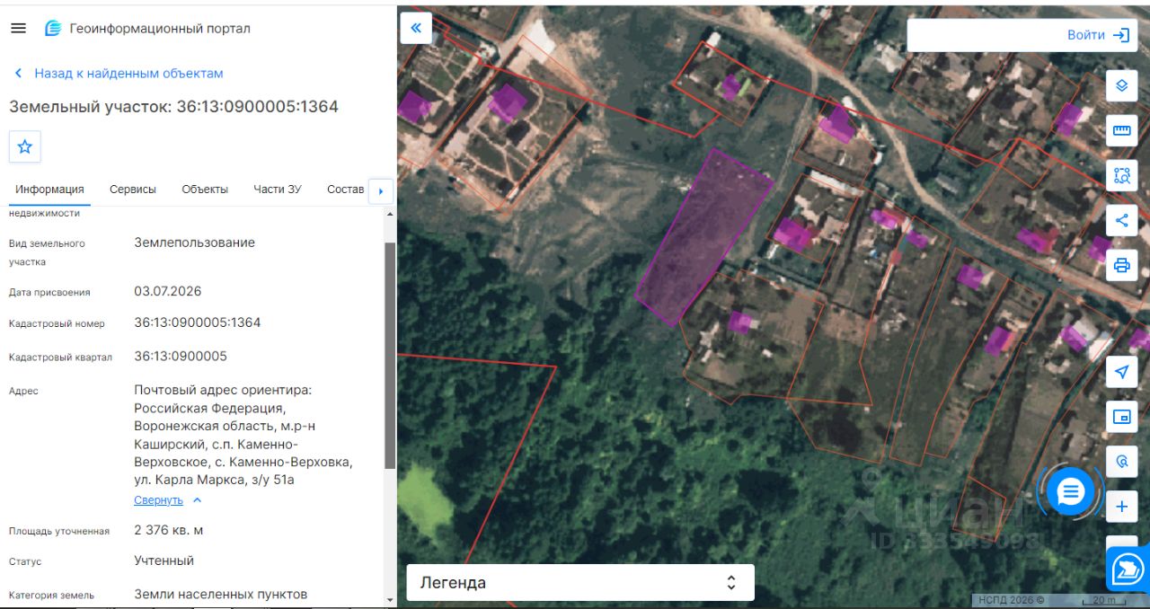The image size is (1150, 609).
Task: Collapse the left information panel
Action: pos(416,28)
